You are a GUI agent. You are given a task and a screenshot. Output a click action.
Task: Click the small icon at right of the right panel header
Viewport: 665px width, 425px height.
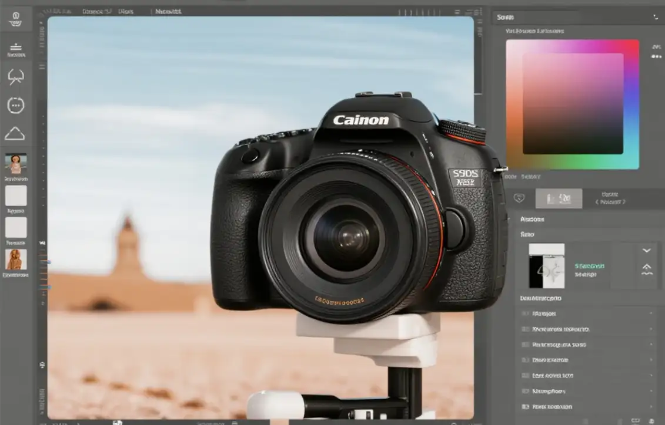coord(656,18)
